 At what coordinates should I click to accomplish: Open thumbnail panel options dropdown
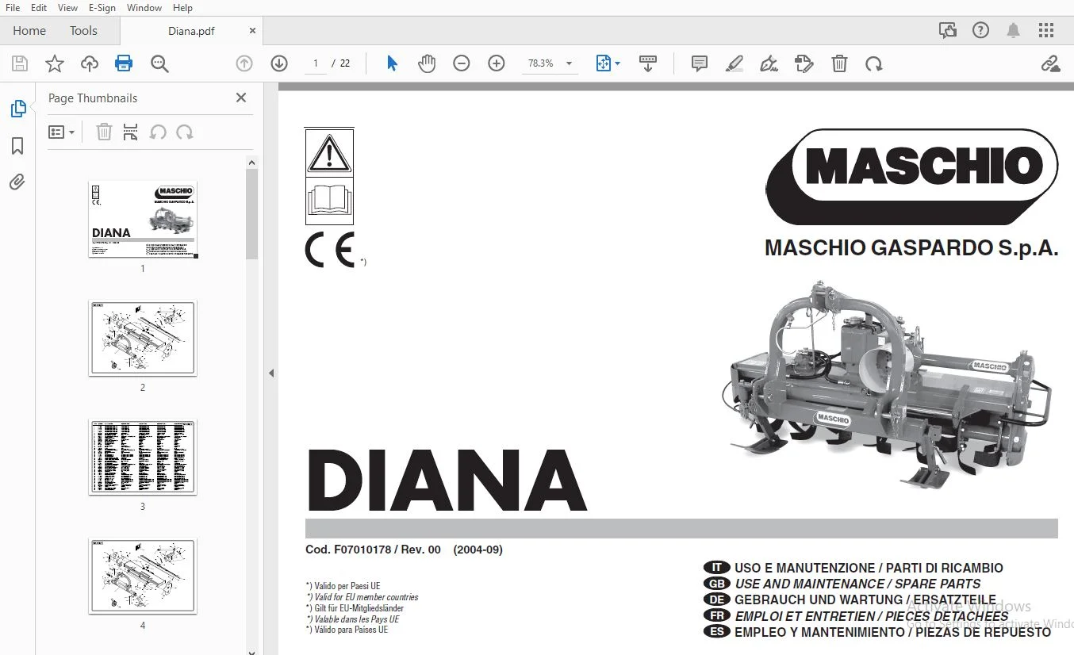point(62,132)
